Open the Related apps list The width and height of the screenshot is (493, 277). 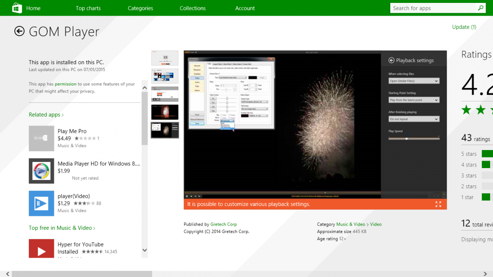pos(46,115)
